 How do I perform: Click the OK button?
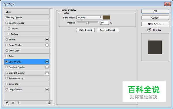coord(155,11)
